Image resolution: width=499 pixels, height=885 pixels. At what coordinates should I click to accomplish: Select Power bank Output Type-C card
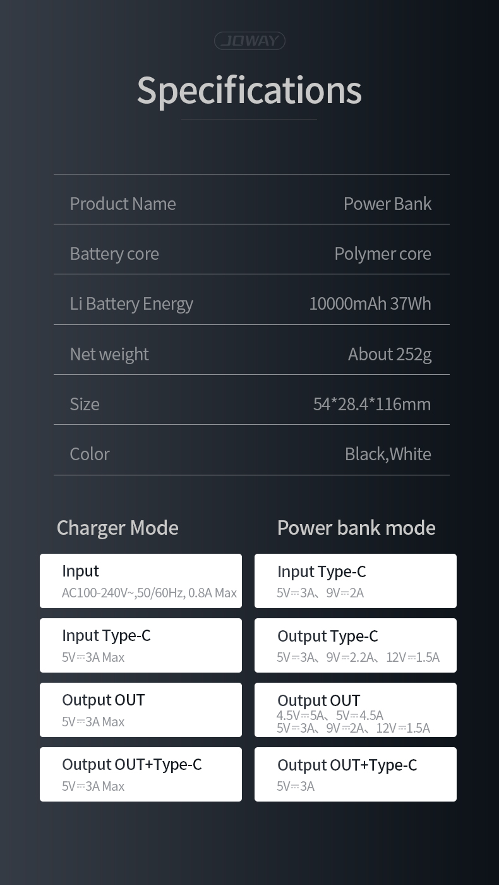(356, 645)
